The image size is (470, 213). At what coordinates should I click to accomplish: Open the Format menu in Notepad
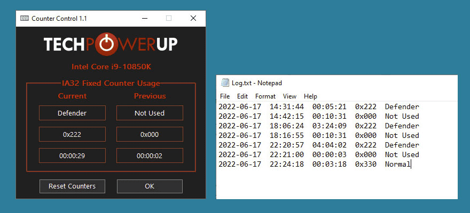(265, 96)
